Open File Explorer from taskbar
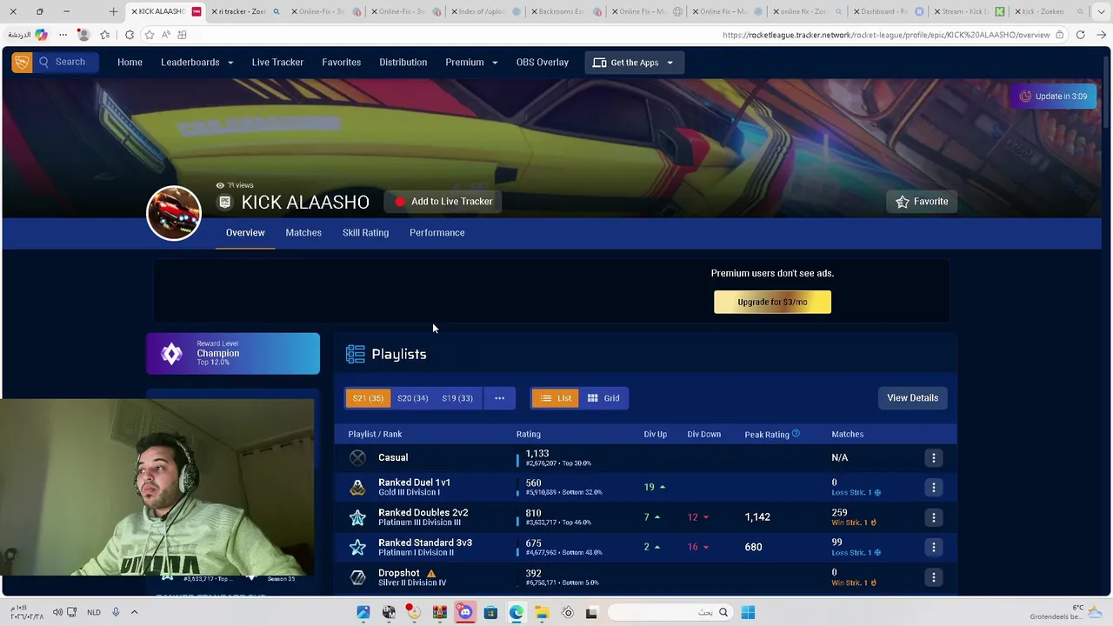This screenshot has height=626, width=1113. 542,613
